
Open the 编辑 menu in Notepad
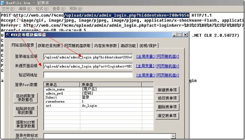click(x=25, y=9)
